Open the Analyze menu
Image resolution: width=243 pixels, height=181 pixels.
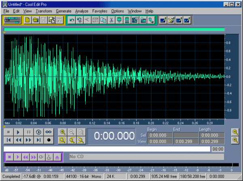(82, 11)
